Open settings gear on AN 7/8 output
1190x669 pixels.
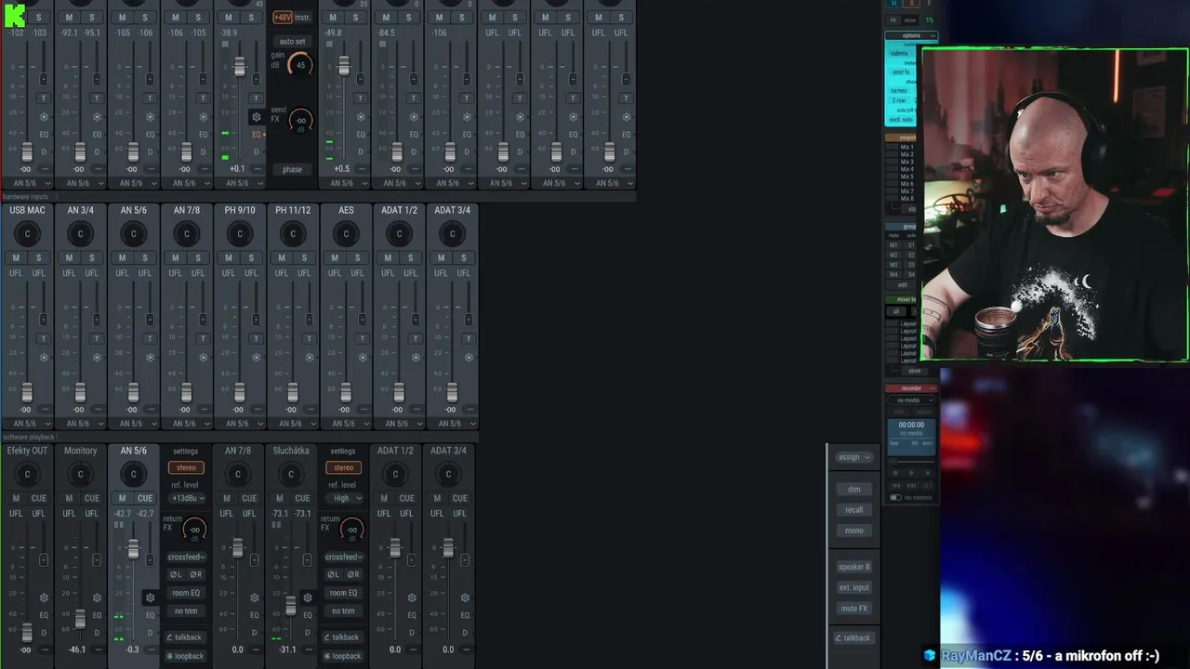point(255,597)
